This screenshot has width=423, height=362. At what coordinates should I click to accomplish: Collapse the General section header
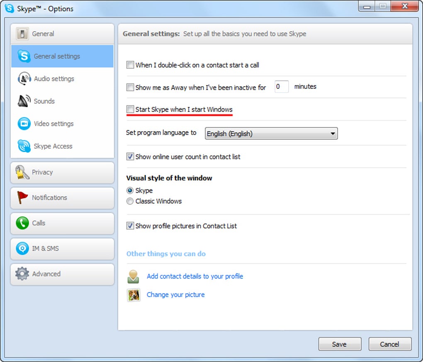click(62, 34)
